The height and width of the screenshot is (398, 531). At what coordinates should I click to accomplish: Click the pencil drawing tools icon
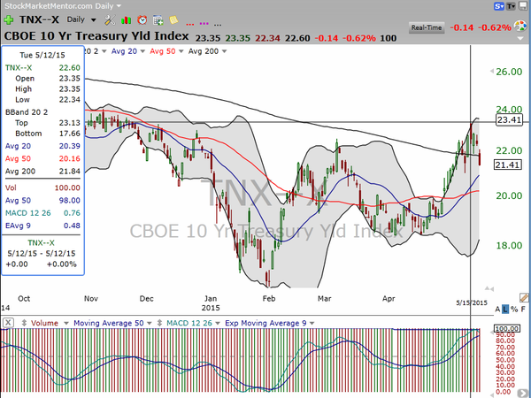coord(524,298)
